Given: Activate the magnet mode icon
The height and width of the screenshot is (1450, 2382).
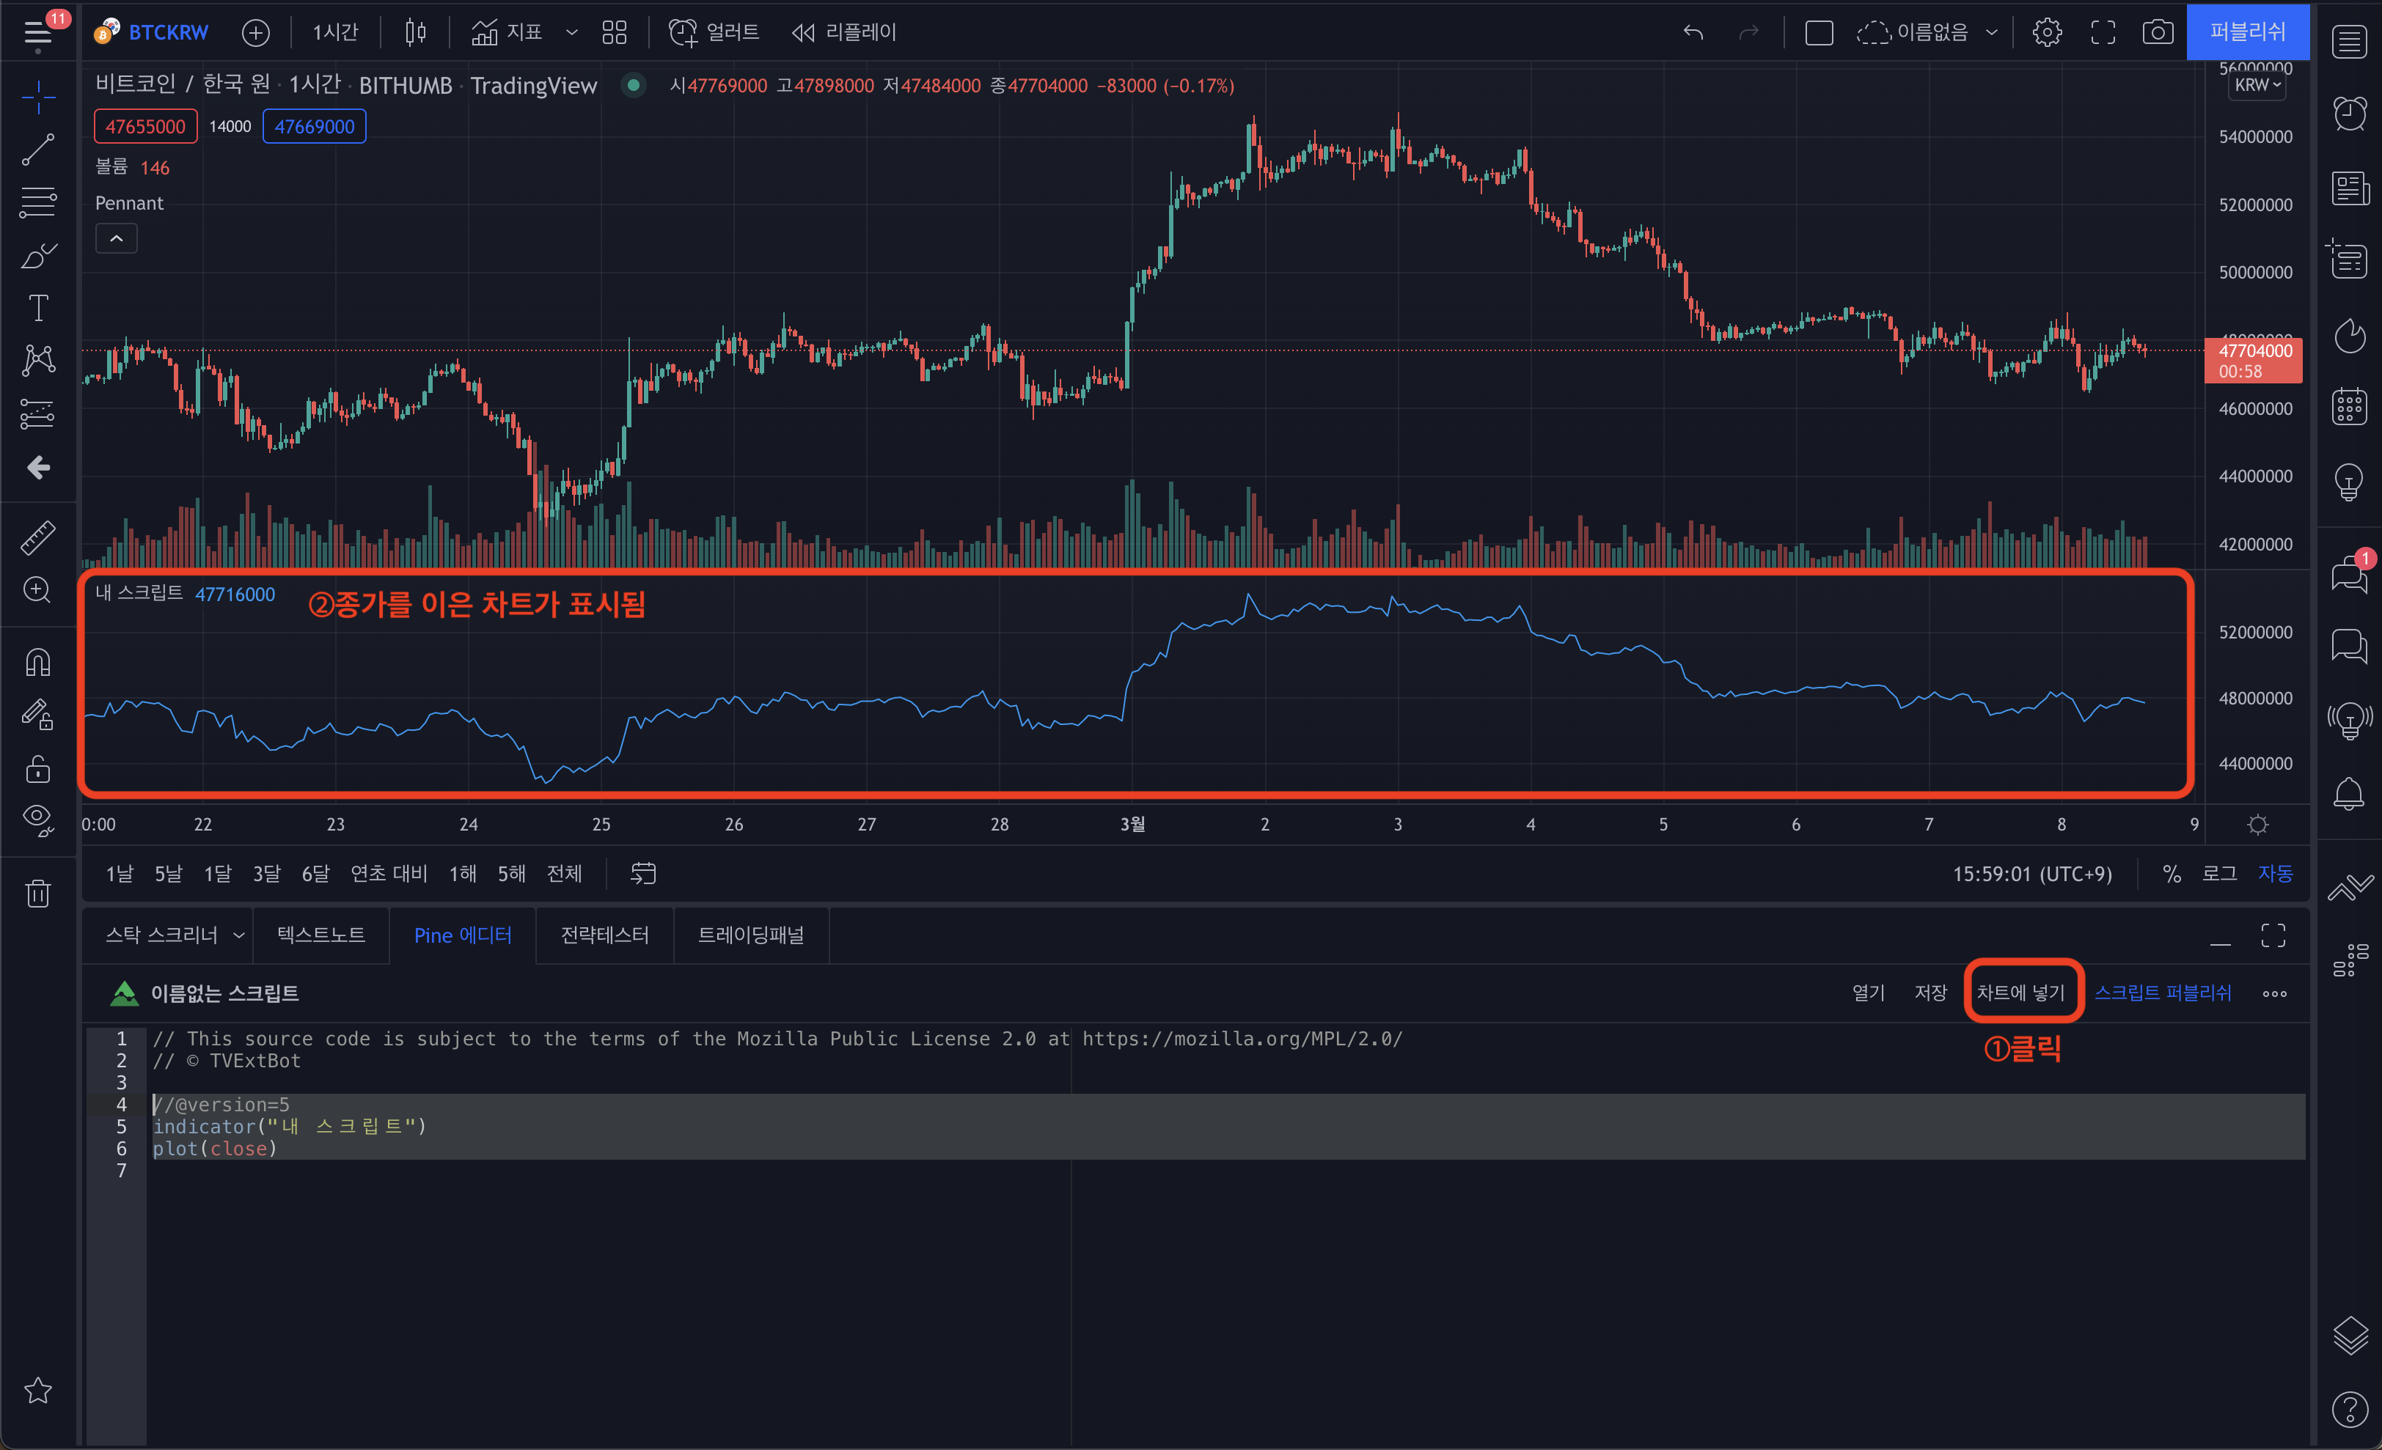Looking at the screenshot, I should point(37,663).
